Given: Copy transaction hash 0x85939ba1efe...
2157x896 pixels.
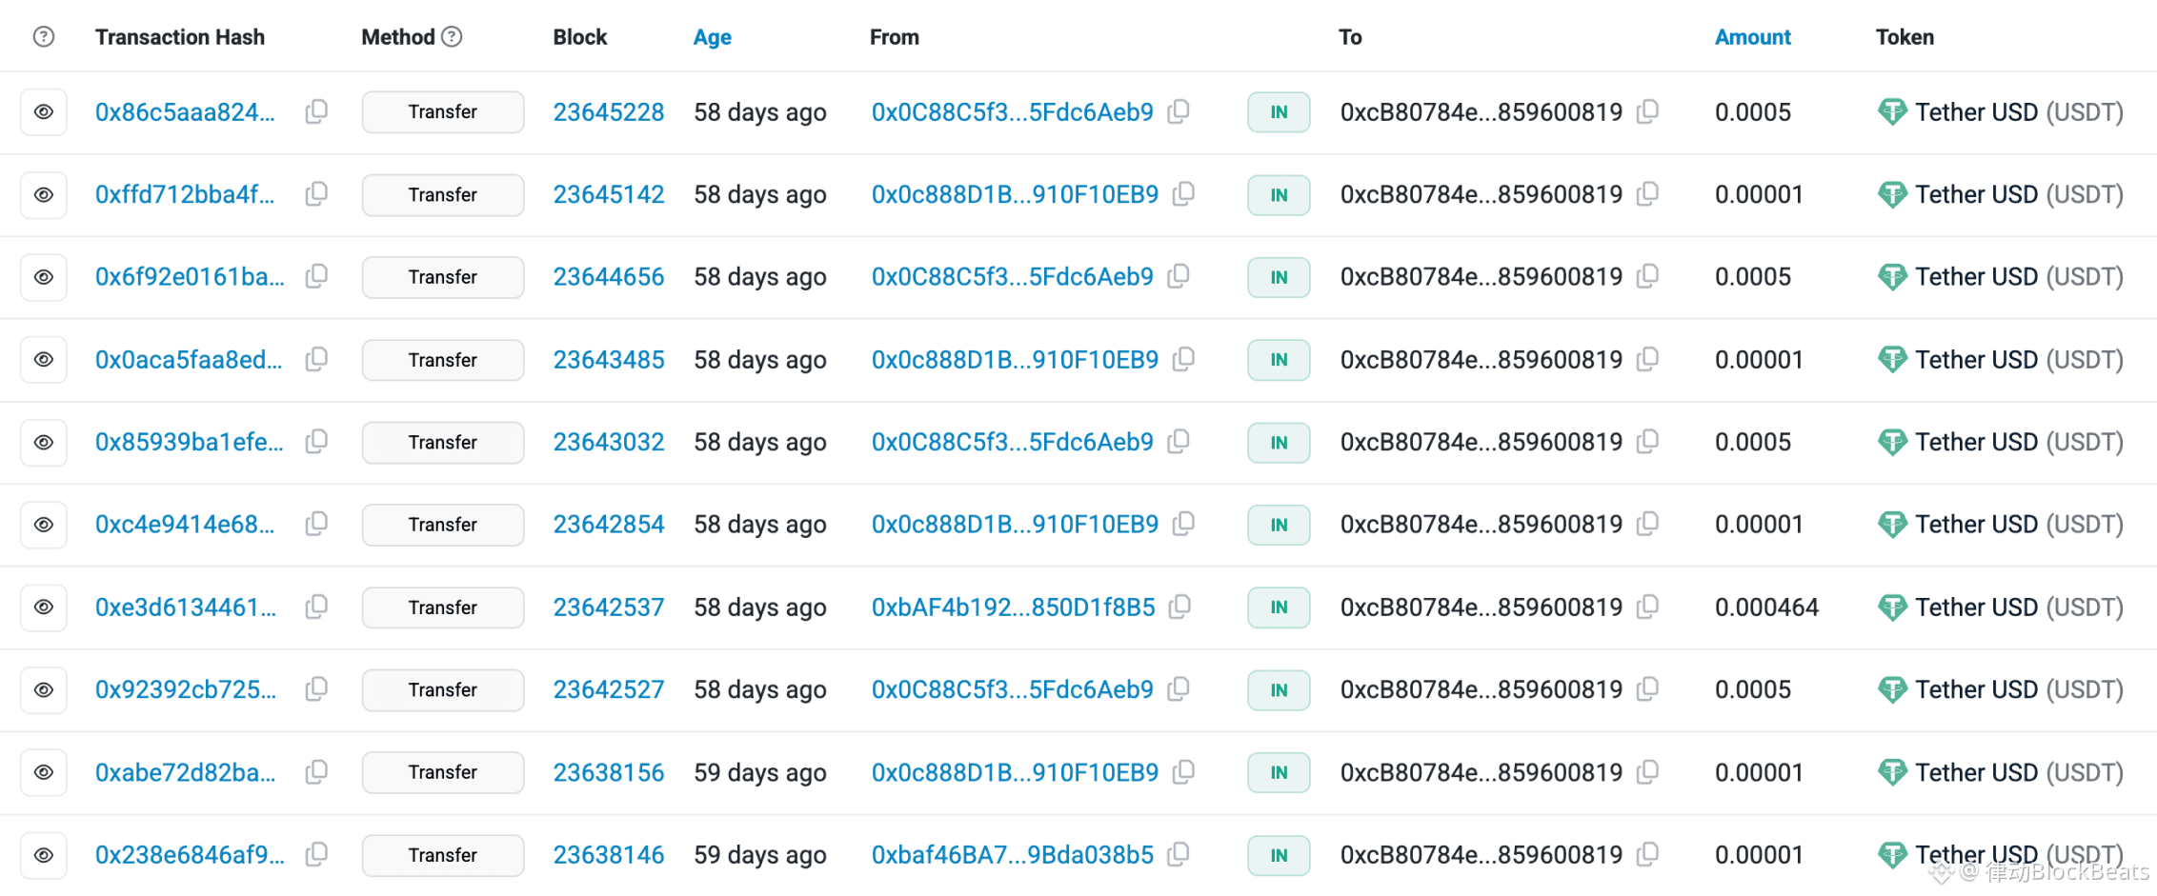Looking at the screenshot, I should coord(316,442).
